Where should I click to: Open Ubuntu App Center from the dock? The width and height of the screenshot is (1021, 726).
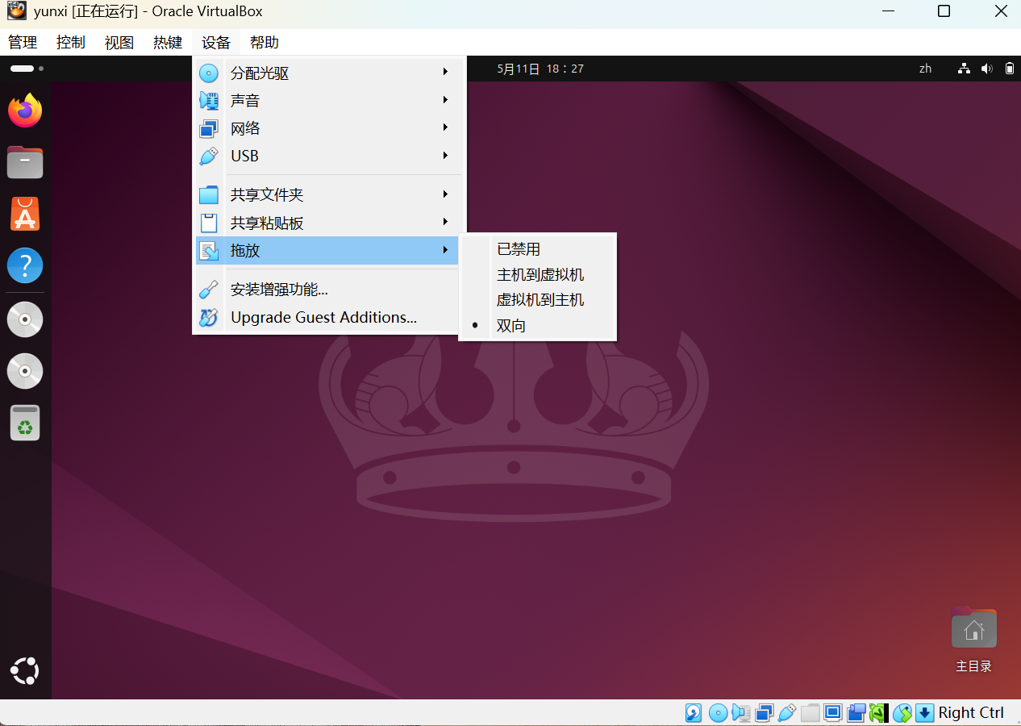pos(25,214)
